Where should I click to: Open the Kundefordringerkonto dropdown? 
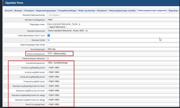[x=60, y=63]
